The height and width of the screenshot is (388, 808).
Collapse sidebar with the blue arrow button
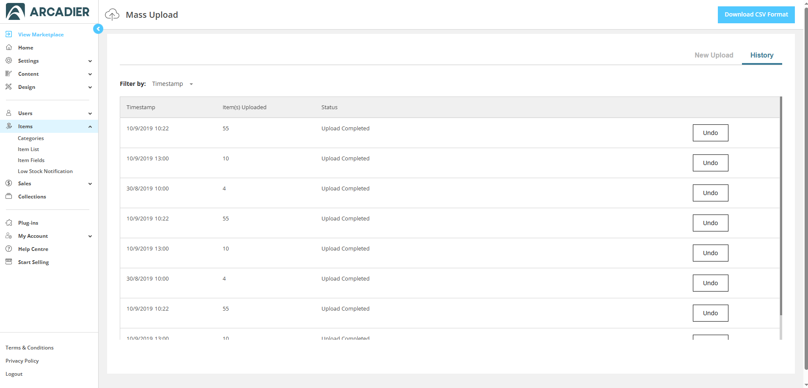98,29
